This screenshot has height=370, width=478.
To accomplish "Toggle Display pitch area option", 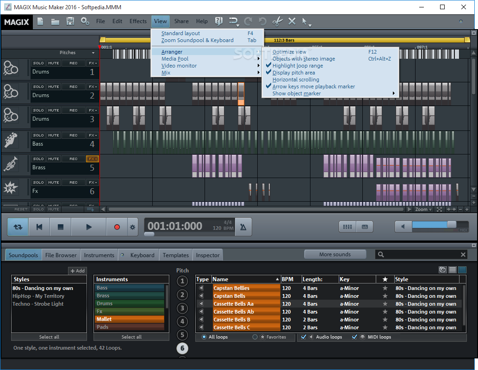I will pos(330,73).
